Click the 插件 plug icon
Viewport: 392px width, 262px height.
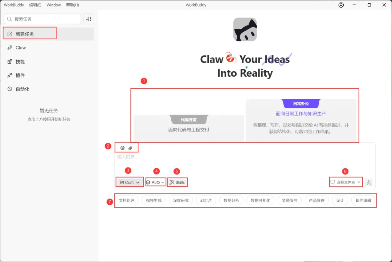click(x=10, y=75)
